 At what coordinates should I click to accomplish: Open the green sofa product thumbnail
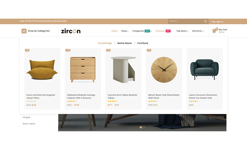[x=205, y=70]
